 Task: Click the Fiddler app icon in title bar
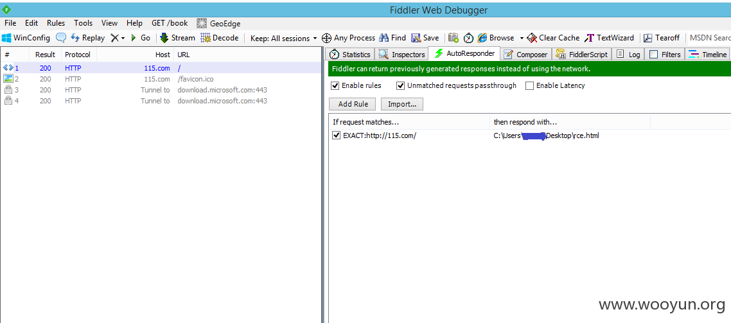(x=8, y=10)
